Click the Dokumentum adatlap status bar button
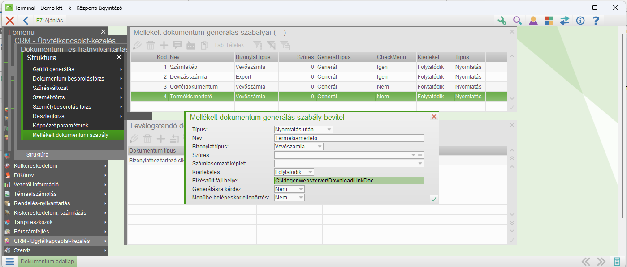This screenshot has height=267, width=627. (x=48, y=262)
